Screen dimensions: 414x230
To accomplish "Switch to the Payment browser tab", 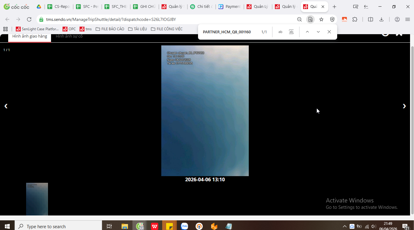I will pyautogui.click(x=230, y=7).
